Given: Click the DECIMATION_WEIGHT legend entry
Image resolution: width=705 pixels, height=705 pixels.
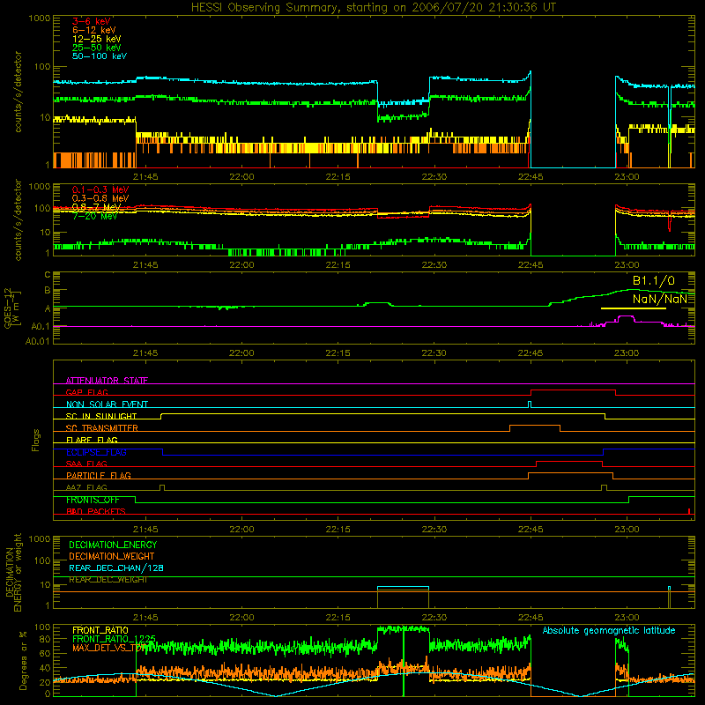Looking at the screenshot, I should tap(112, 556).
